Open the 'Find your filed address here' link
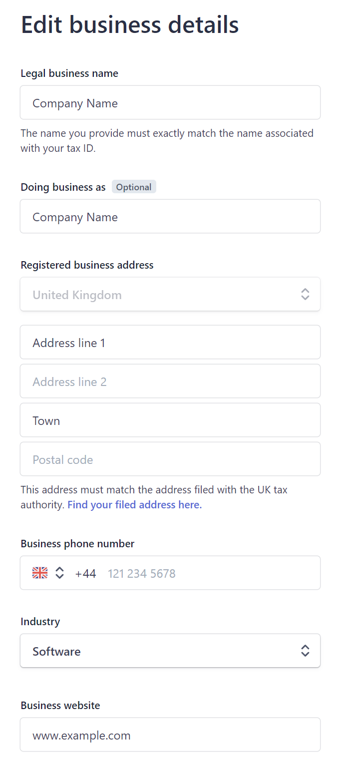Viewport: 337px width, 757px height. [x=135, y=505]
